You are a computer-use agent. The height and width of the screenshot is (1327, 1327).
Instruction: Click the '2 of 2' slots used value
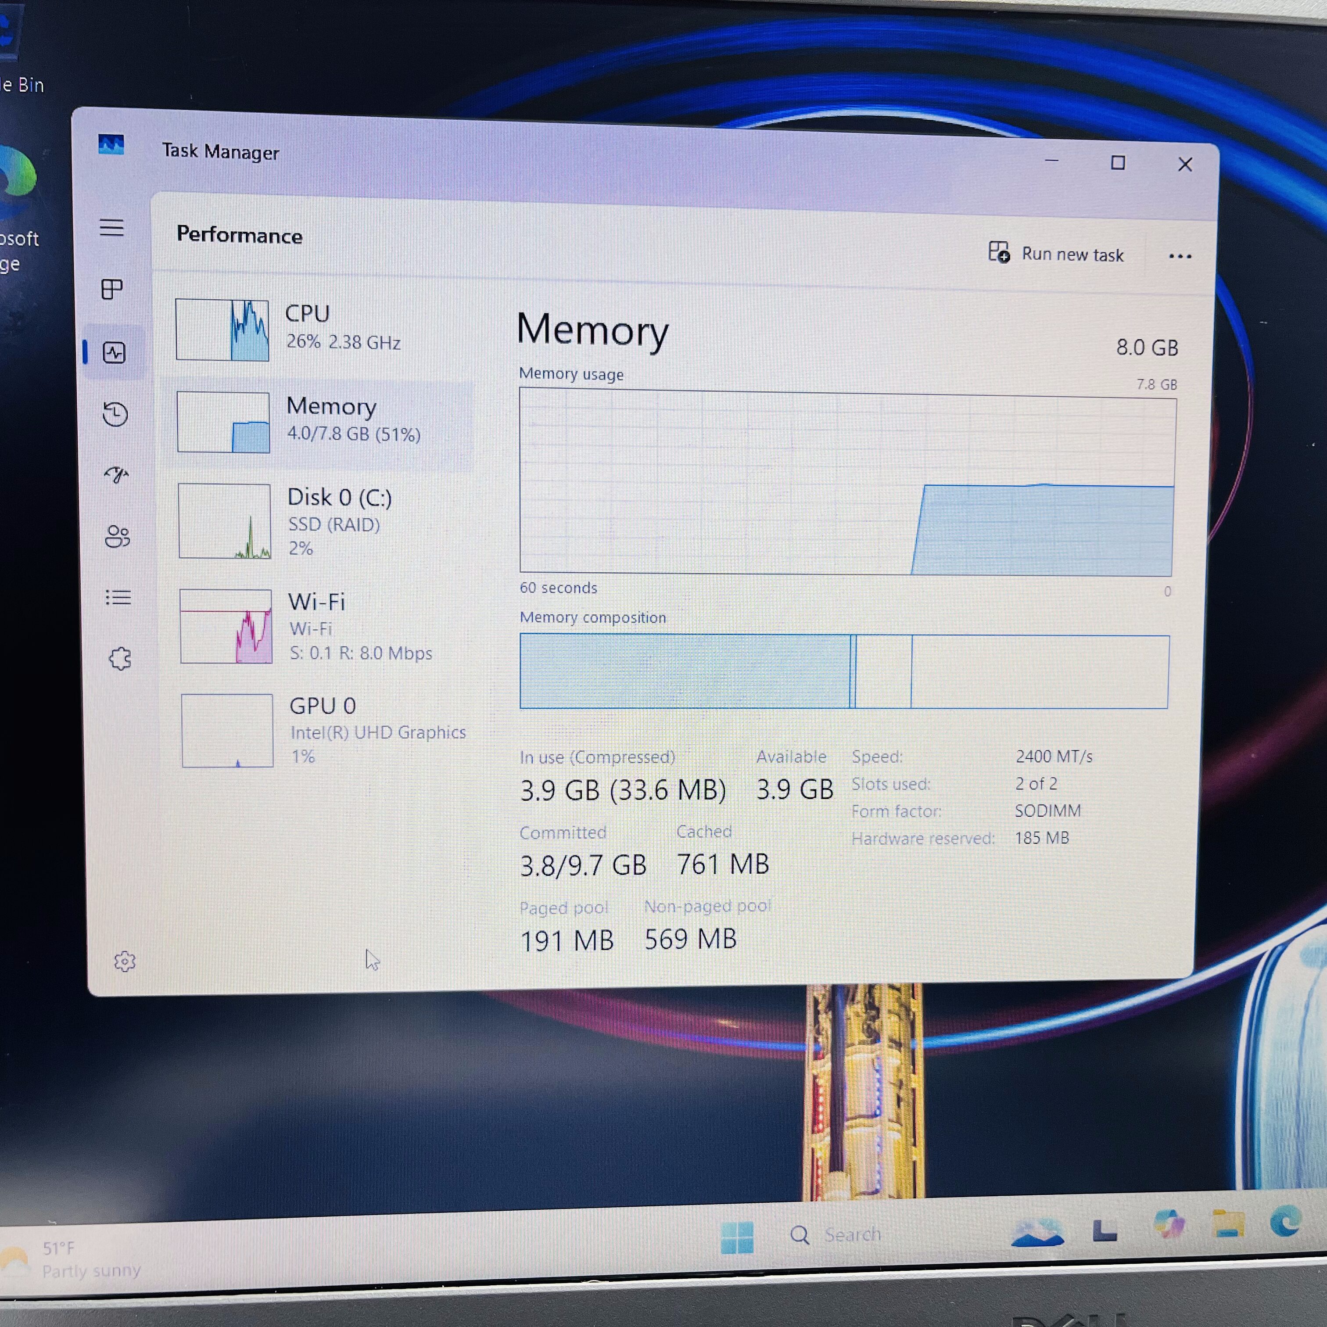point(1036,784)
